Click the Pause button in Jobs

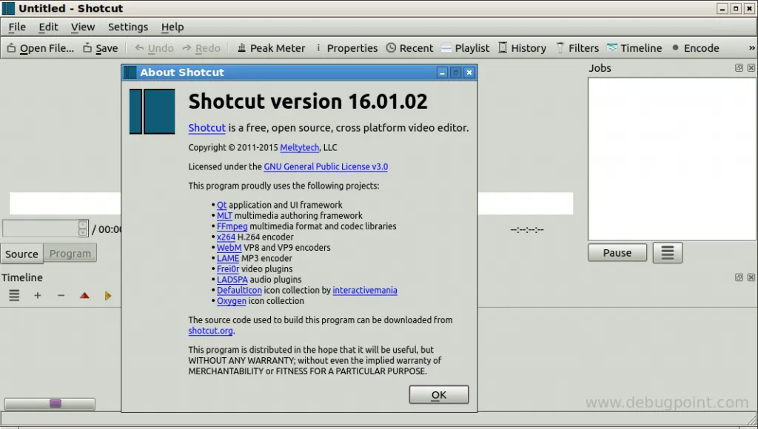(x=617, y=253)
